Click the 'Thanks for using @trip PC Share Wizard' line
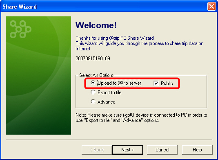 click(x=115, y=38)
